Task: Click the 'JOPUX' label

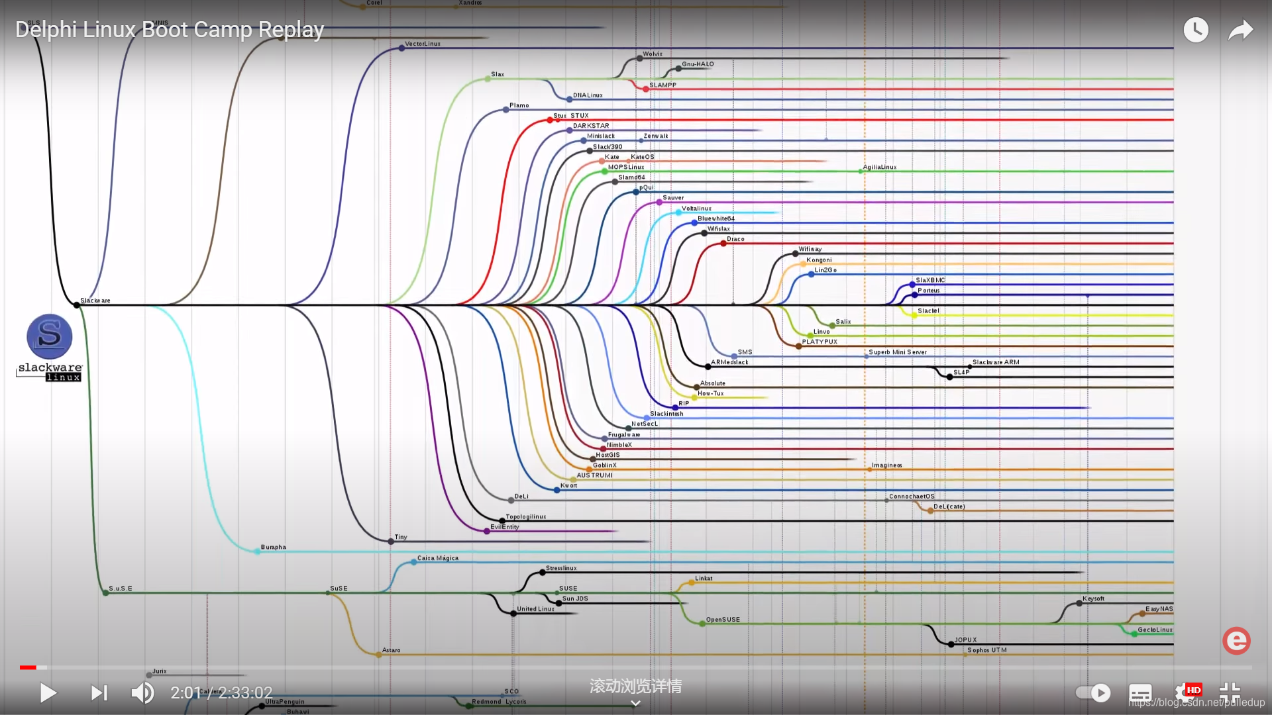Action: coord(966,640)
